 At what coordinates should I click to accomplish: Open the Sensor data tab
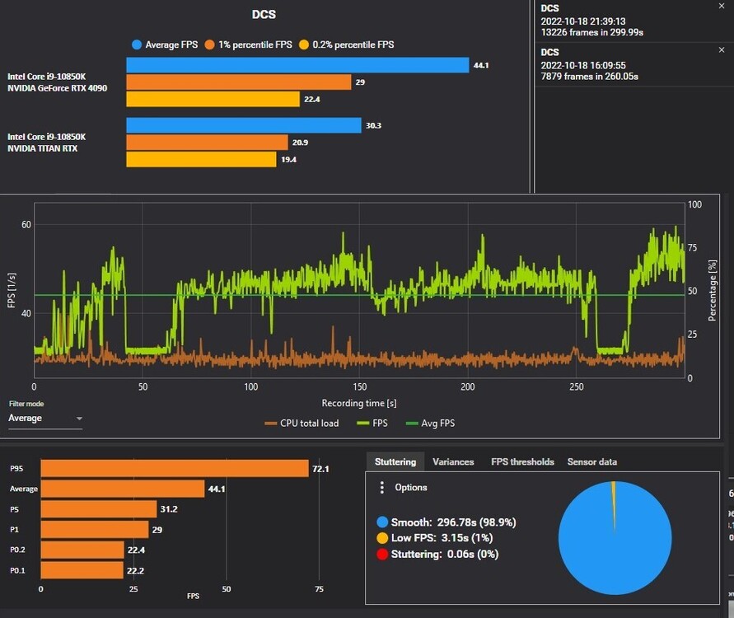[x=592, y=461]
